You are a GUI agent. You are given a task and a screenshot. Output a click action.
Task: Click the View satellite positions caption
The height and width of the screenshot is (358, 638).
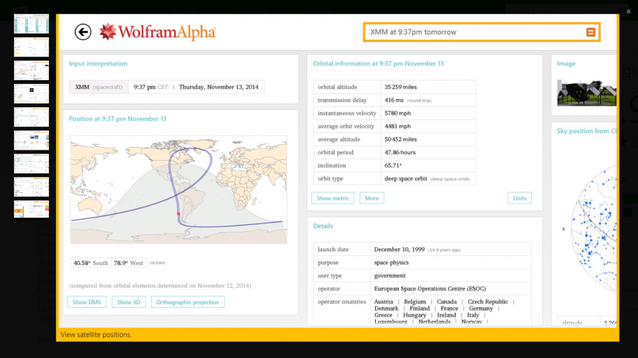click(x=96, y=335)
